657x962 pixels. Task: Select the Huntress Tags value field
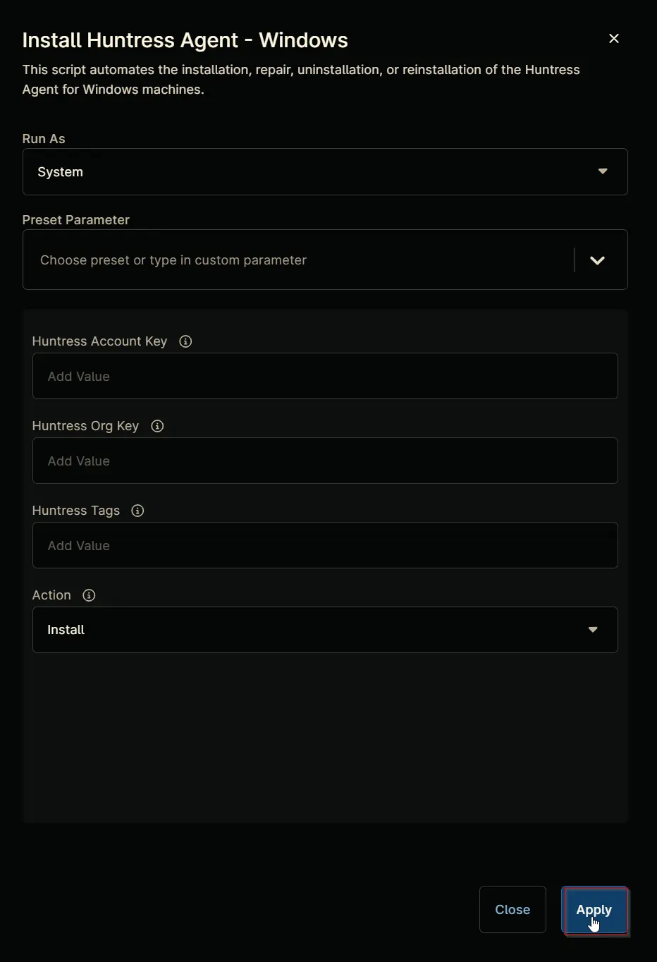[325, 545]
